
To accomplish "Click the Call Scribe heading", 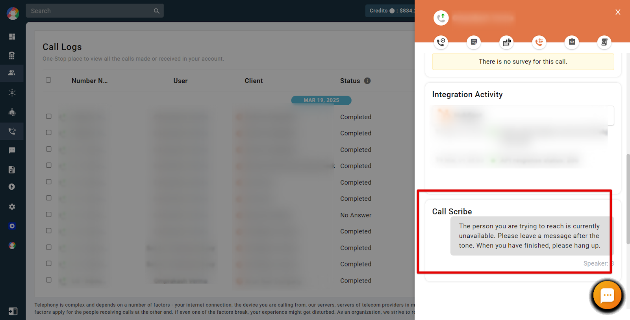I will point(452,211).
